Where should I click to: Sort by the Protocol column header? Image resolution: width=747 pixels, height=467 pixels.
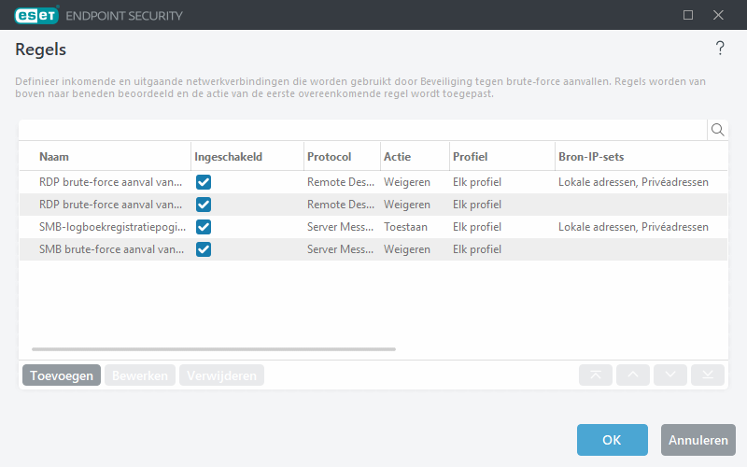click(329, 157)
